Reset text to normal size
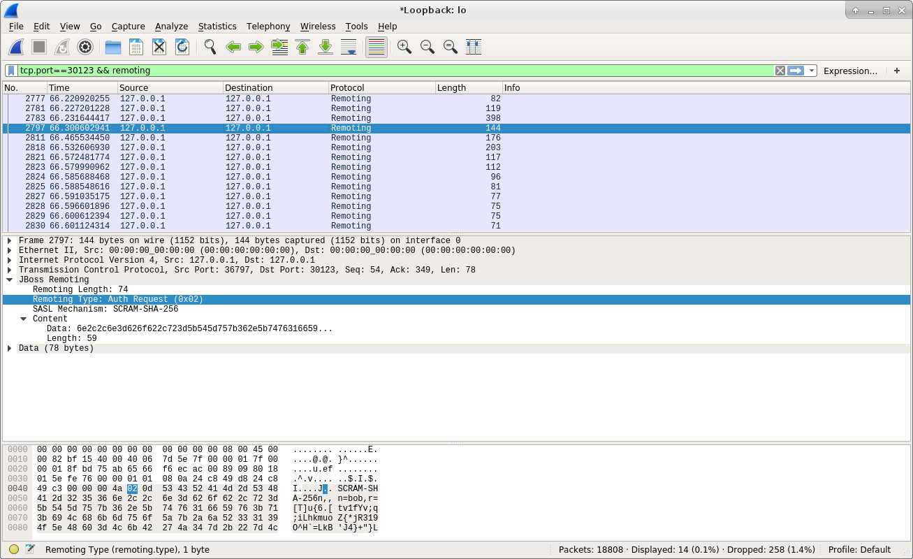The width and height of the screenshot is (913, 559). (x=451, y=47)
